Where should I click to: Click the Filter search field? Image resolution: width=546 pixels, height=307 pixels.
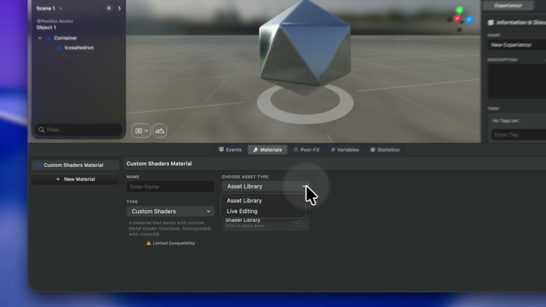click(x=79, y=130)
